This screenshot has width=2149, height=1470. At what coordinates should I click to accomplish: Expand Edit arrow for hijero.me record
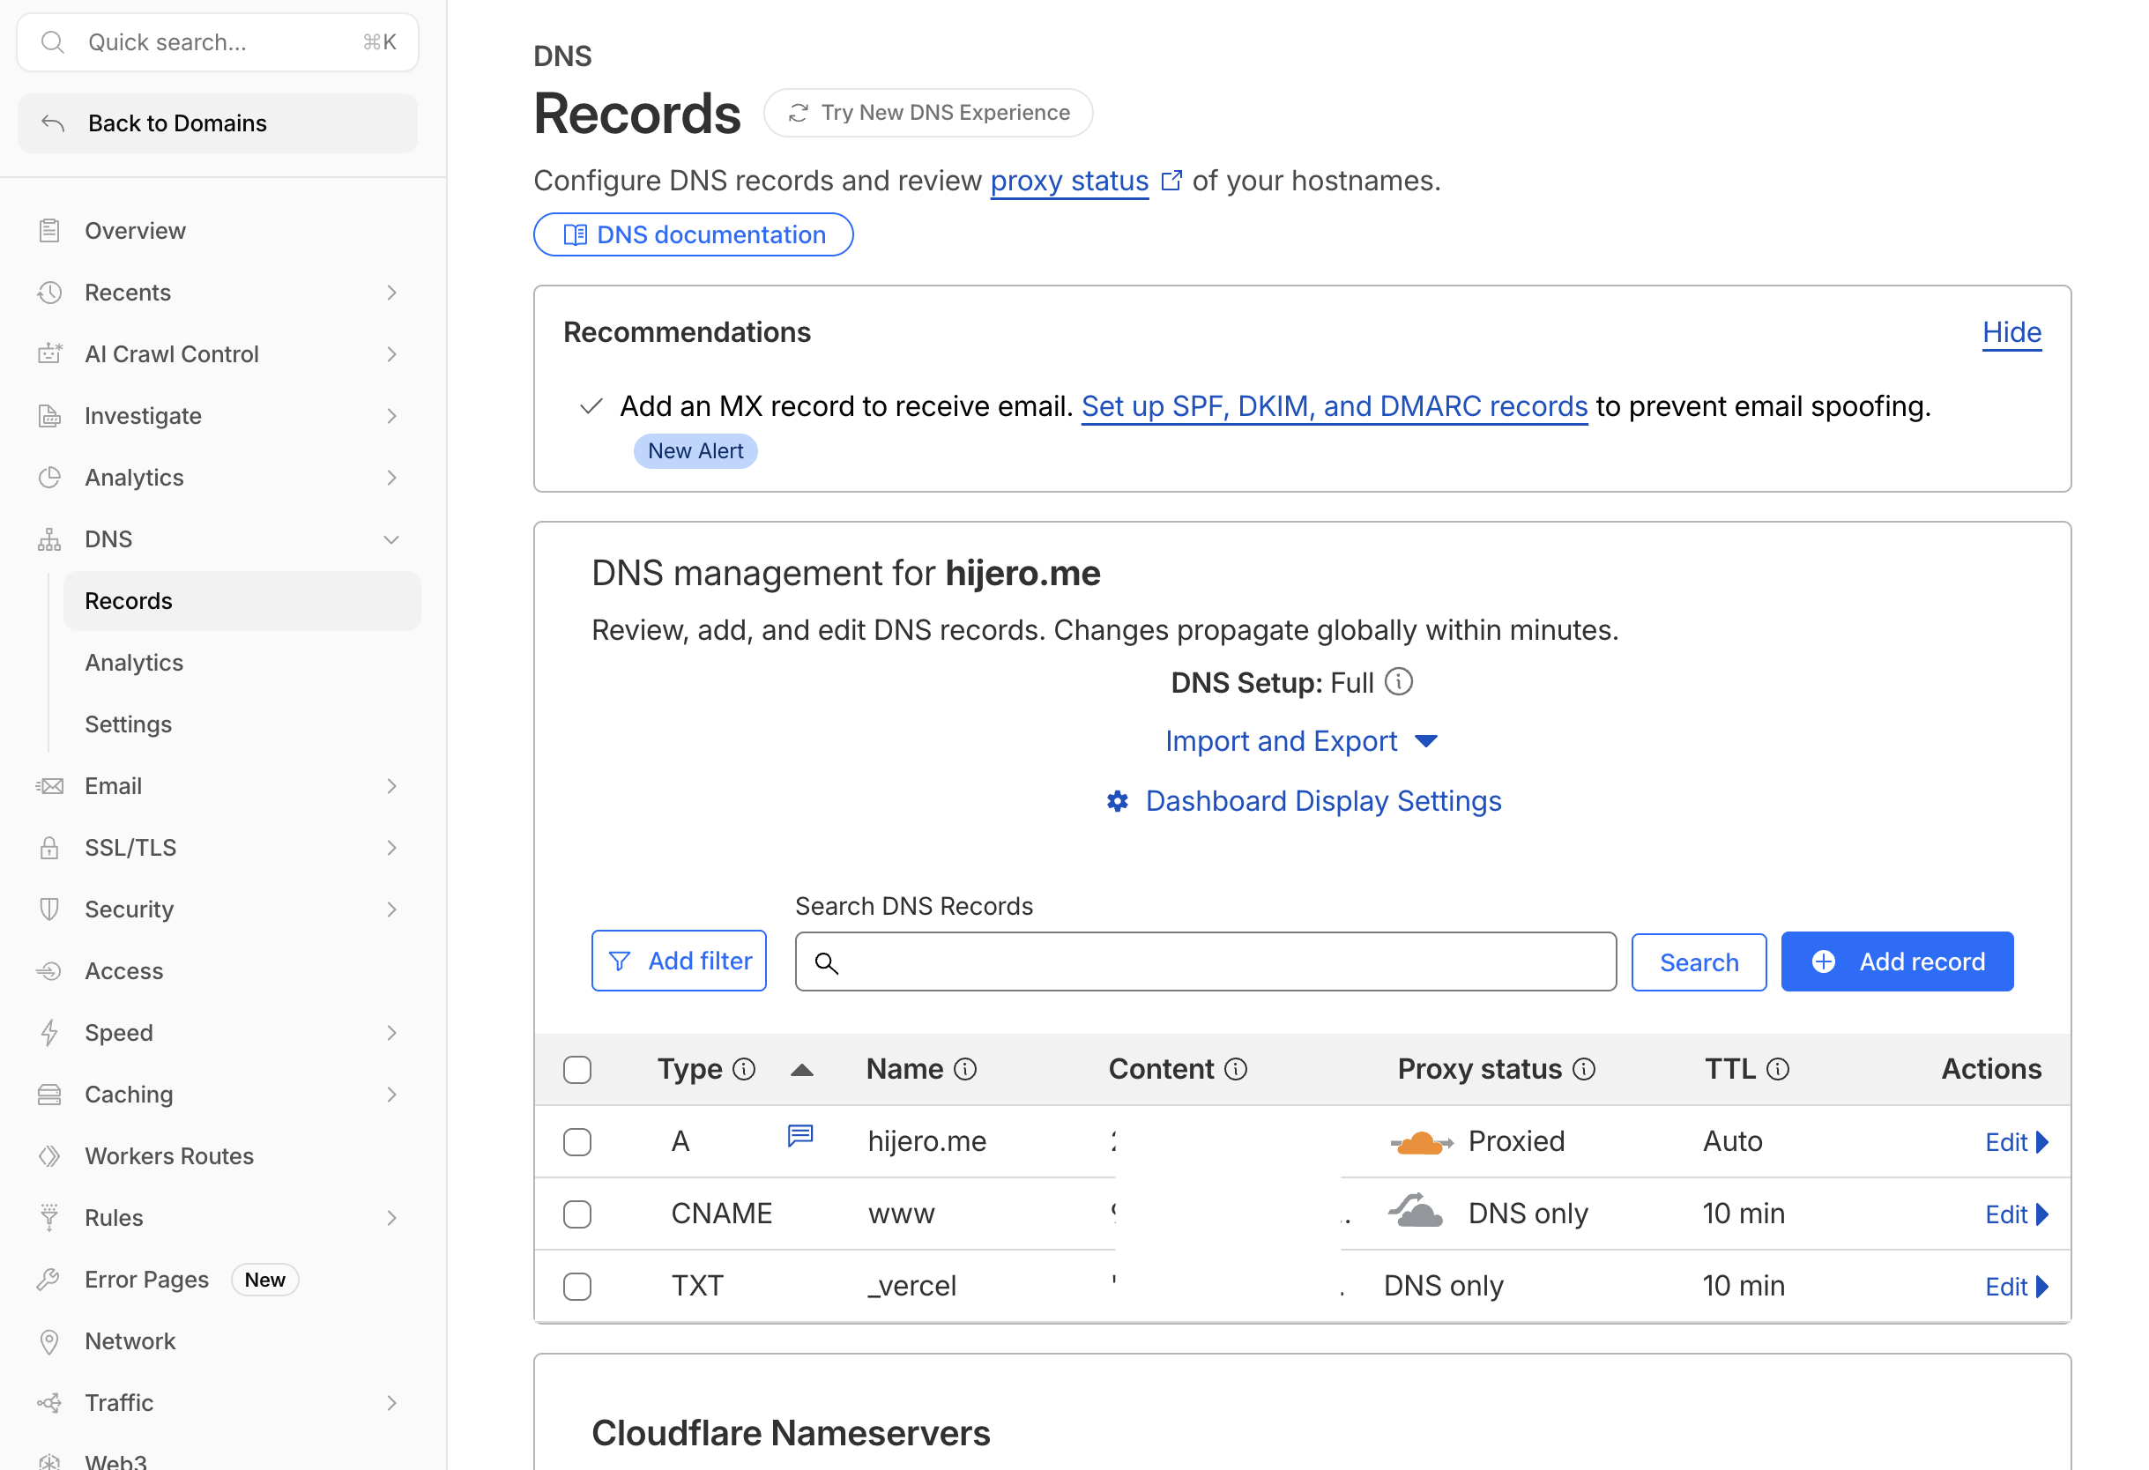coord(2042,1143)
